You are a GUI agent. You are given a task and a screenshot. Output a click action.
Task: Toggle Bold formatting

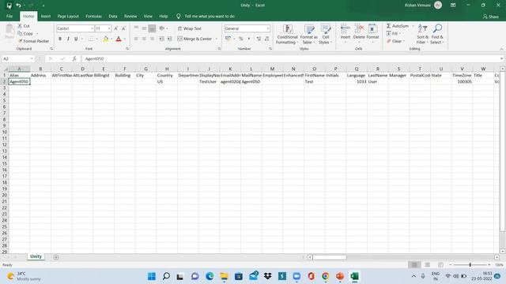click(60, 39)
